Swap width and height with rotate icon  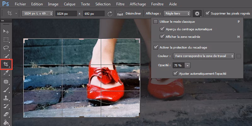pyautogui.click(x=110, y=14)
